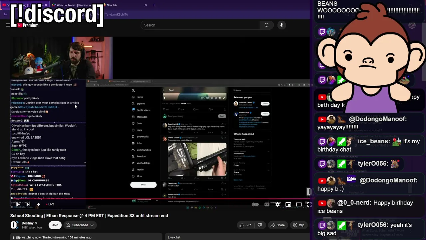Screen dimensions: 426x240
Task: Click the red video progress bar
Action: [160, 199]
